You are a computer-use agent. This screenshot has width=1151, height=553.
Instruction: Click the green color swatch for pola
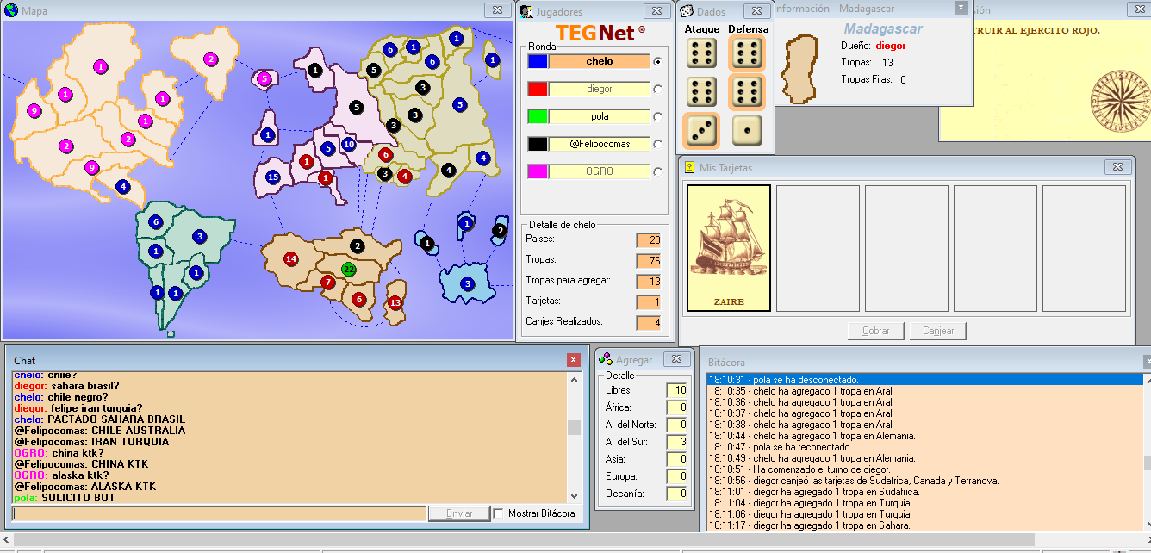(x=538, y=116)
